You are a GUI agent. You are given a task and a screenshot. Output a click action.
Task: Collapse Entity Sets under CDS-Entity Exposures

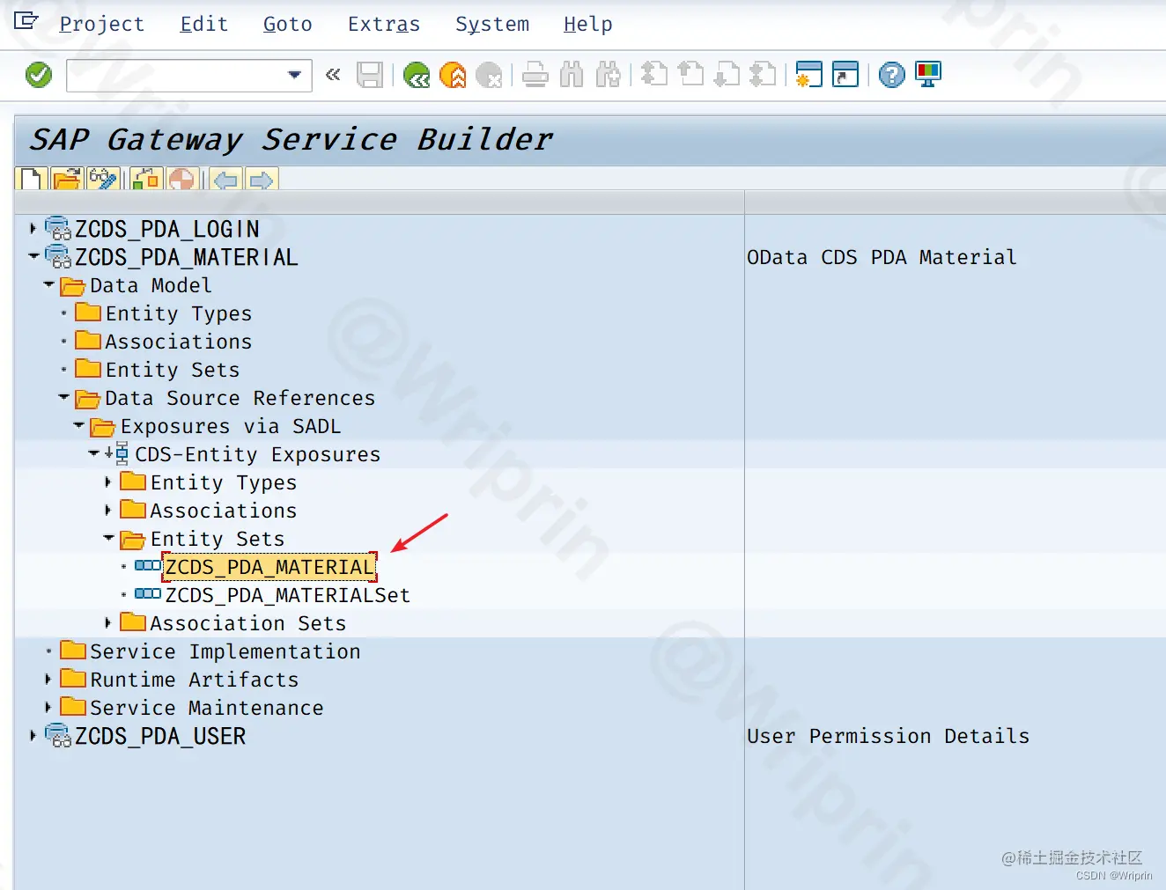[109, 538]
